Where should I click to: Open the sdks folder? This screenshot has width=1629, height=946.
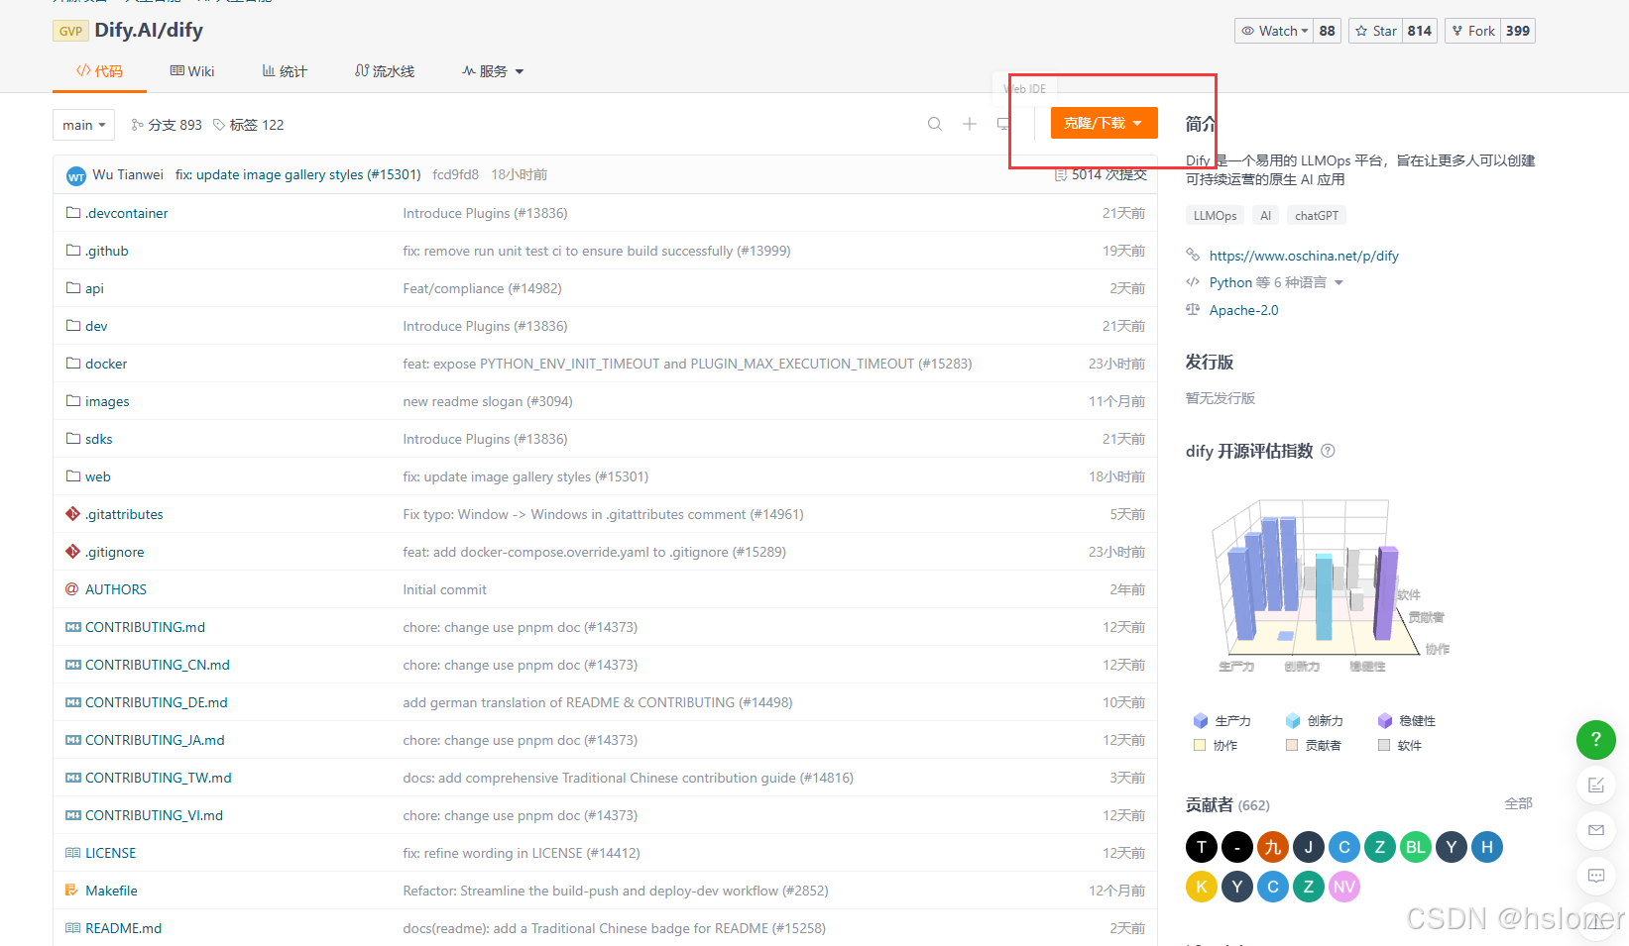pyautogui.click(x=98, y=439)
